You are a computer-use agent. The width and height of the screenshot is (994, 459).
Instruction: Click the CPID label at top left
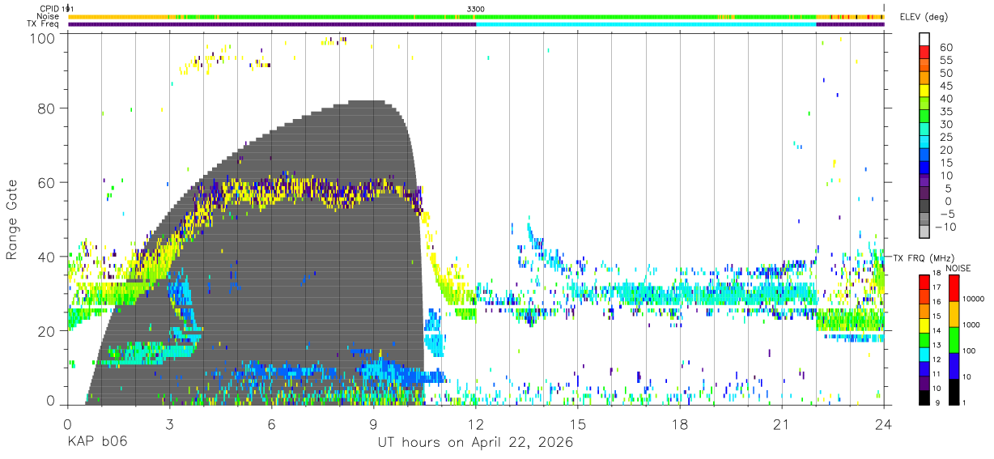click(50, 9)
